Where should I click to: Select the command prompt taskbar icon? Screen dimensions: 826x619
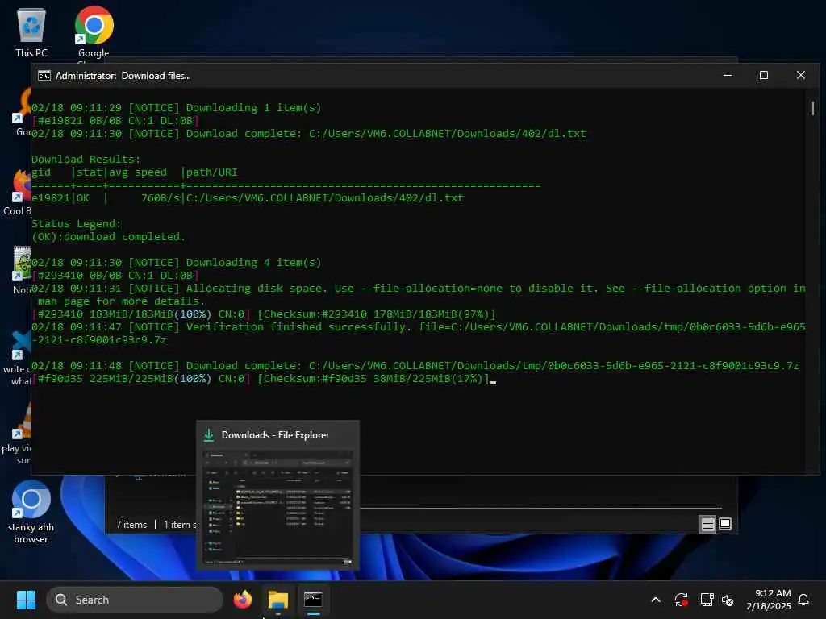click(313, 600)
